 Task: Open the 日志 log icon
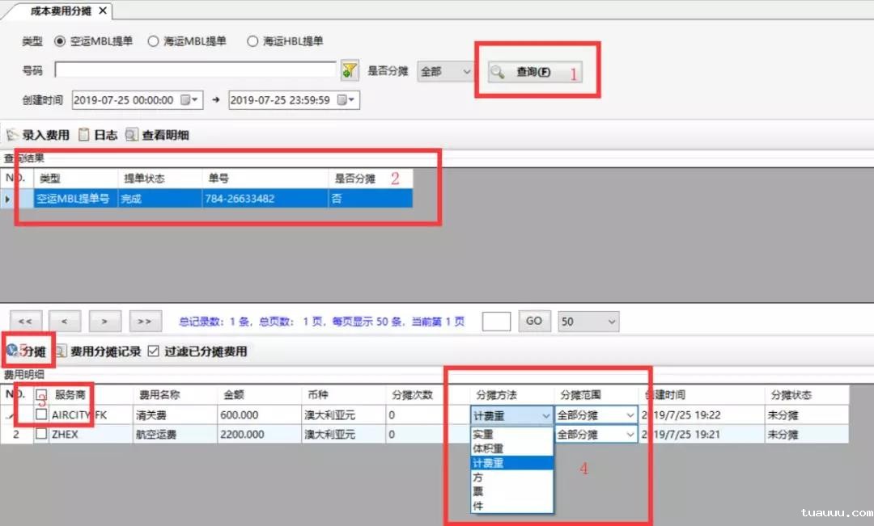click(x=84, y=135)
